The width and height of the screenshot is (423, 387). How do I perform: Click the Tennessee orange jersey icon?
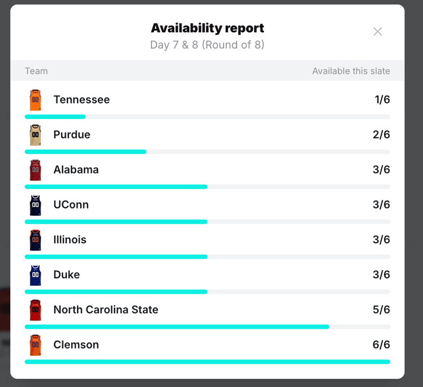(x=36, y=100)
